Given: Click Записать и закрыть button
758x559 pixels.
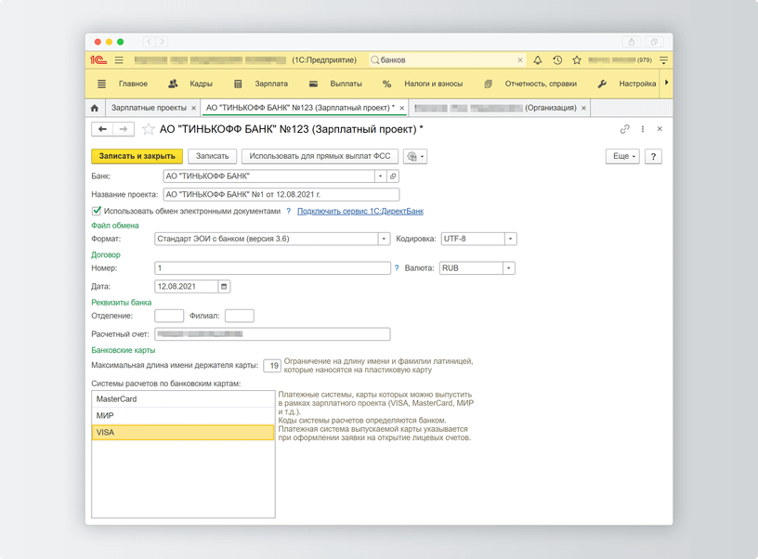Looking at the screenshot, I should [137, 156].
